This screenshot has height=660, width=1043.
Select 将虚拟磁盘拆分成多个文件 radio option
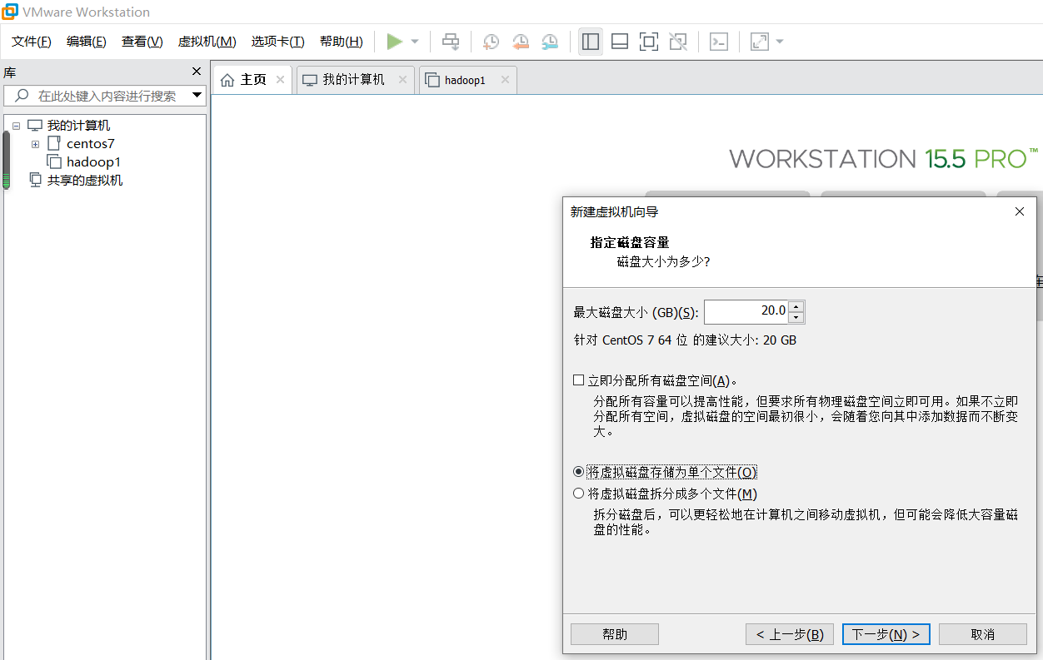[579, 494]
